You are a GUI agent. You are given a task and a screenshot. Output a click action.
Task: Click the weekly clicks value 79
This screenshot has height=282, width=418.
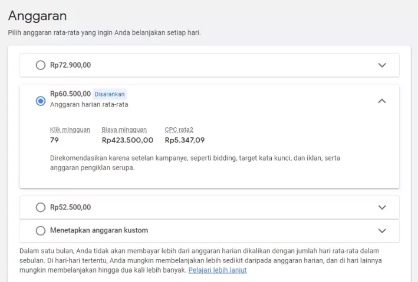54,140
